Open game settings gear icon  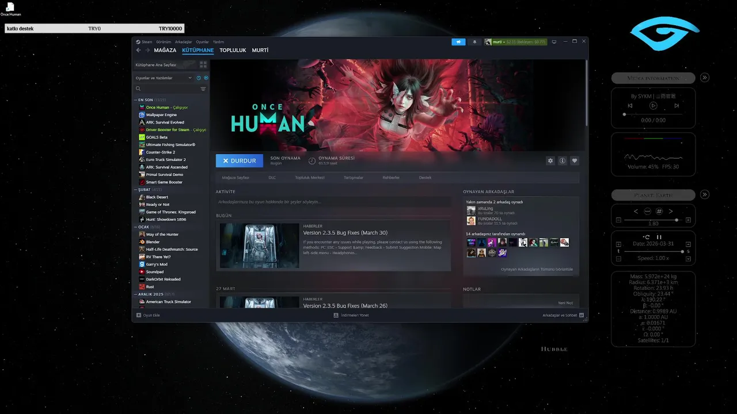pyautogui.click(x=550, y=161)
